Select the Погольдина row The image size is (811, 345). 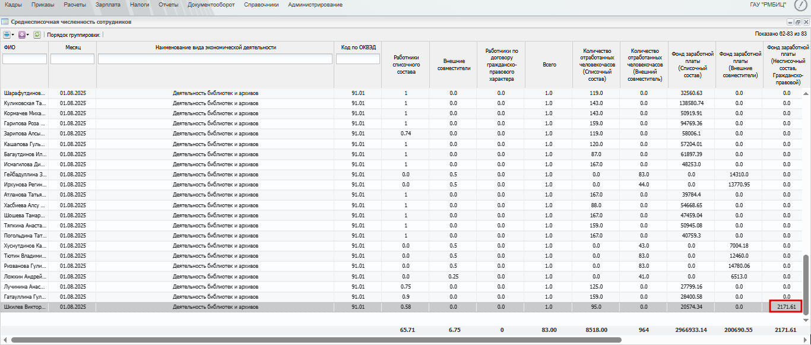pyautogui.click(x=401, y=236)
